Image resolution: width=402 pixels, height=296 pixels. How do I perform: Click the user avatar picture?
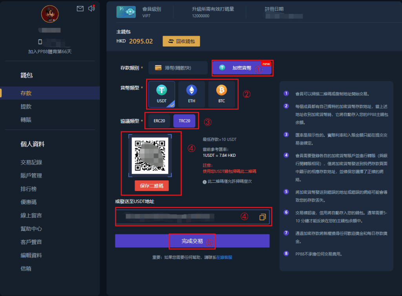(x=50, y=14)
